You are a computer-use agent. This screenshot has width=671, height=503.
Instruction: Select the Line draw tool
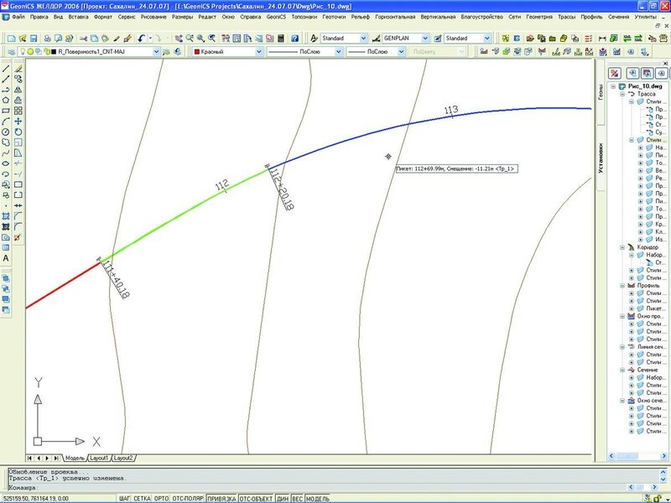6,69
